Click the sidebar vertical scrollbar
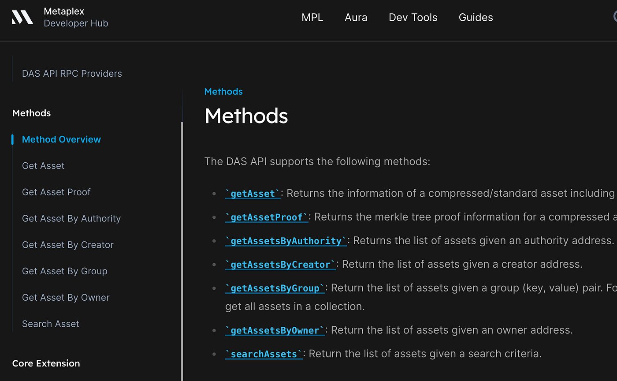Image resolution: width=617 pixels, height=381 pixels. click(x=182, y=251)
